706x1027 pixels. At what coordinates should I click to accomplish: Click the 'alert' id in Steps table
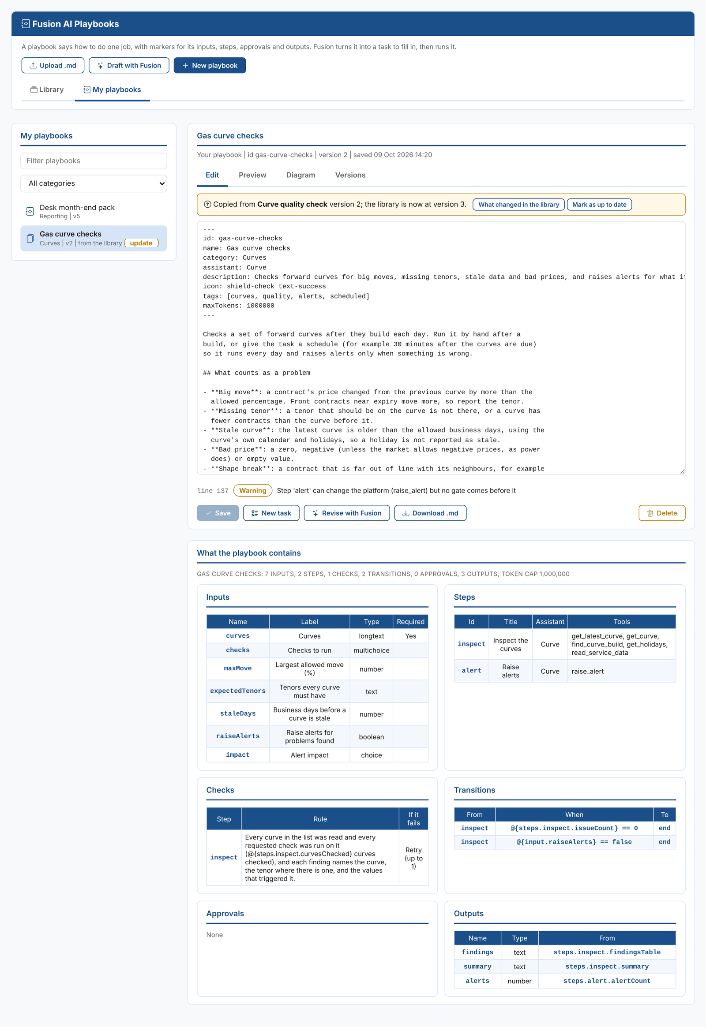(x=471, y=671)
